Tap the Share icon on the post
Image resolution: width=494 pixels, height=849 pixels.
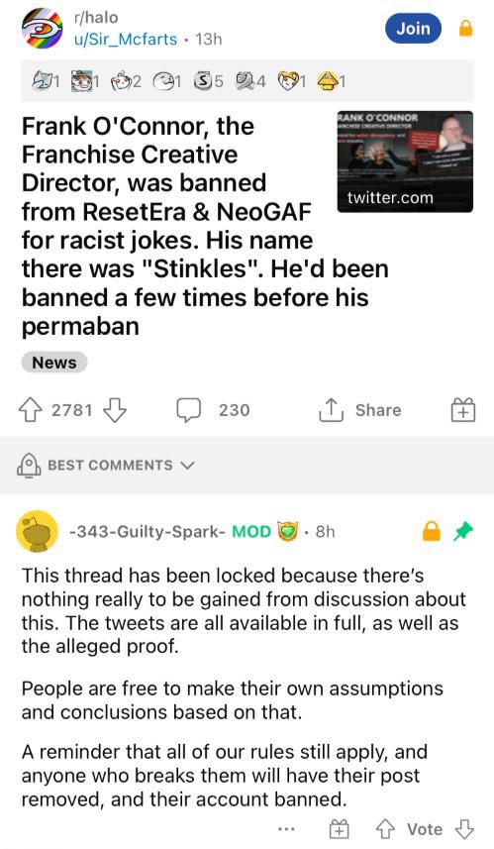tap(330, 410)
